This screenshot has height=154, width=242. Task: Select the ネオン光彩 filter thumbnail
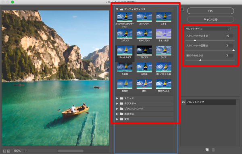pyautogui.click(x=164, y=33)
